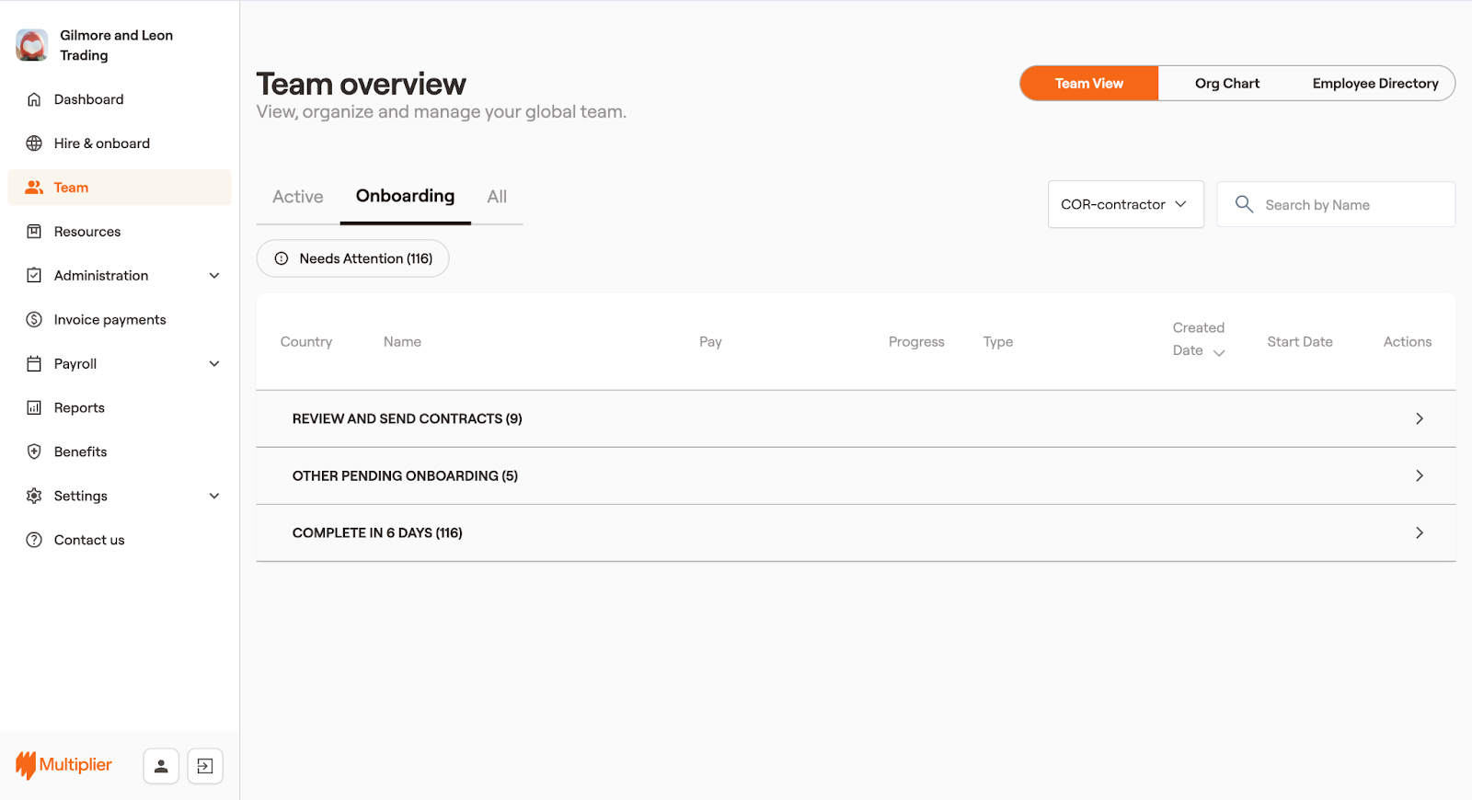
Task: Select the All tab
Action: 497,197
